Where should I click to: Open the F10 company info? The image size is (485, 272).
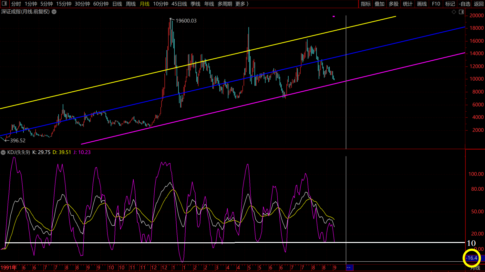point(436,4)
